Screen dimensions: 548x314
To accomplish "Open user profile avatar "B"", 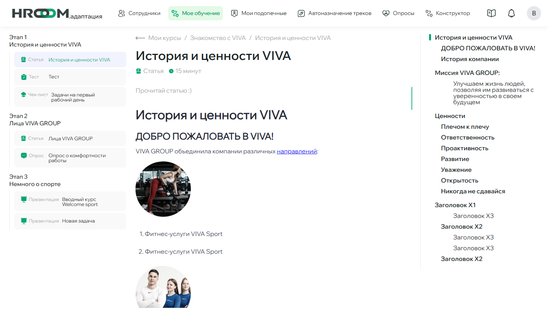I will click(x=533, y=13).
